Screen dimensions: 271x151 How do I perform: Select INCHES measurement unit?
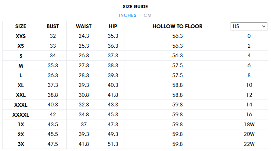127,15
